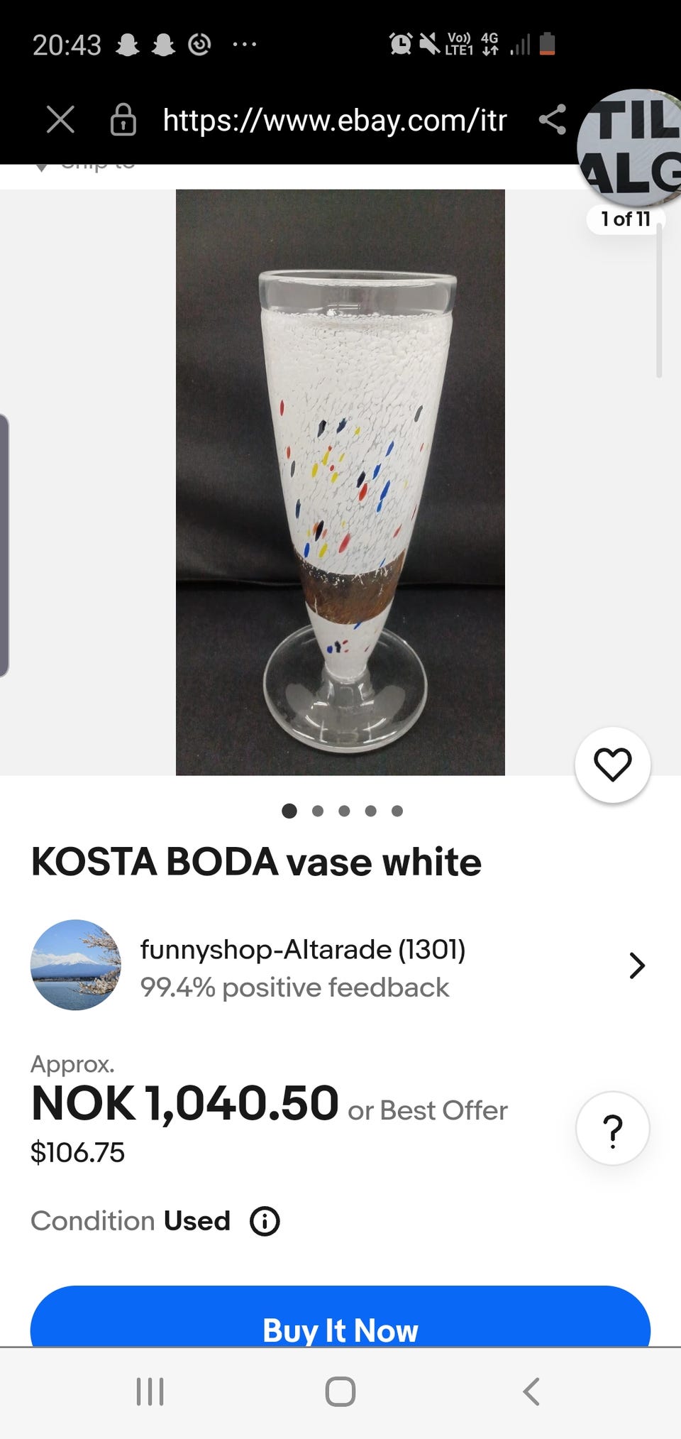Open the question mark help bubble

[x=613, y=1128]
